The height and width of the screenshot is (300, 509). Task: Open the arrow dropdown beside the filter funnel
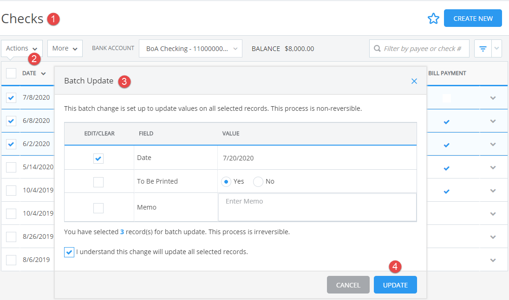(x=496, y=48)
